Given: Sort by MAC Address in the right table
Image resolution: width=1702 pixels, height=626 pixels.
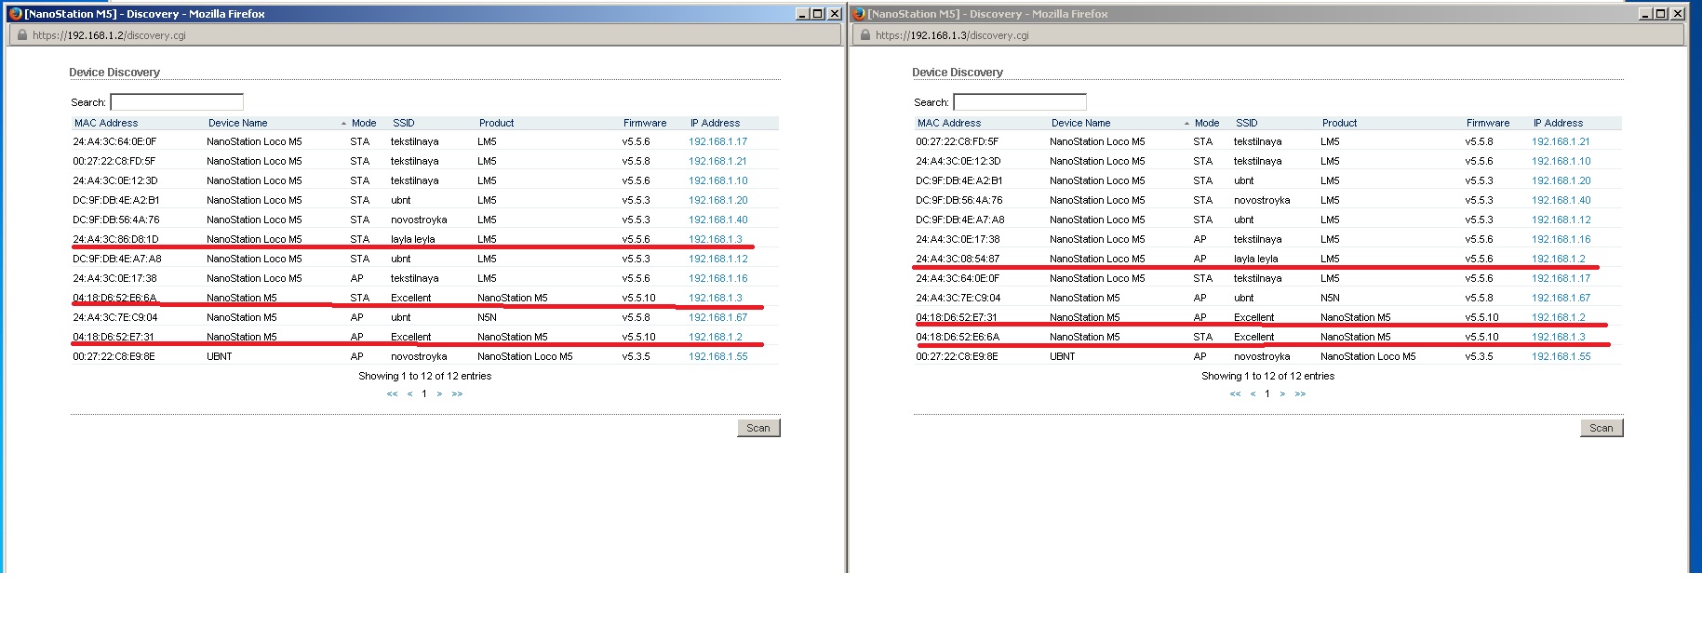Looking at the screenshot, I should (948, 123).
